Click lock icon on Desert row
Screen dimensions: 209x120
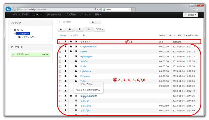tap(71, 51)
